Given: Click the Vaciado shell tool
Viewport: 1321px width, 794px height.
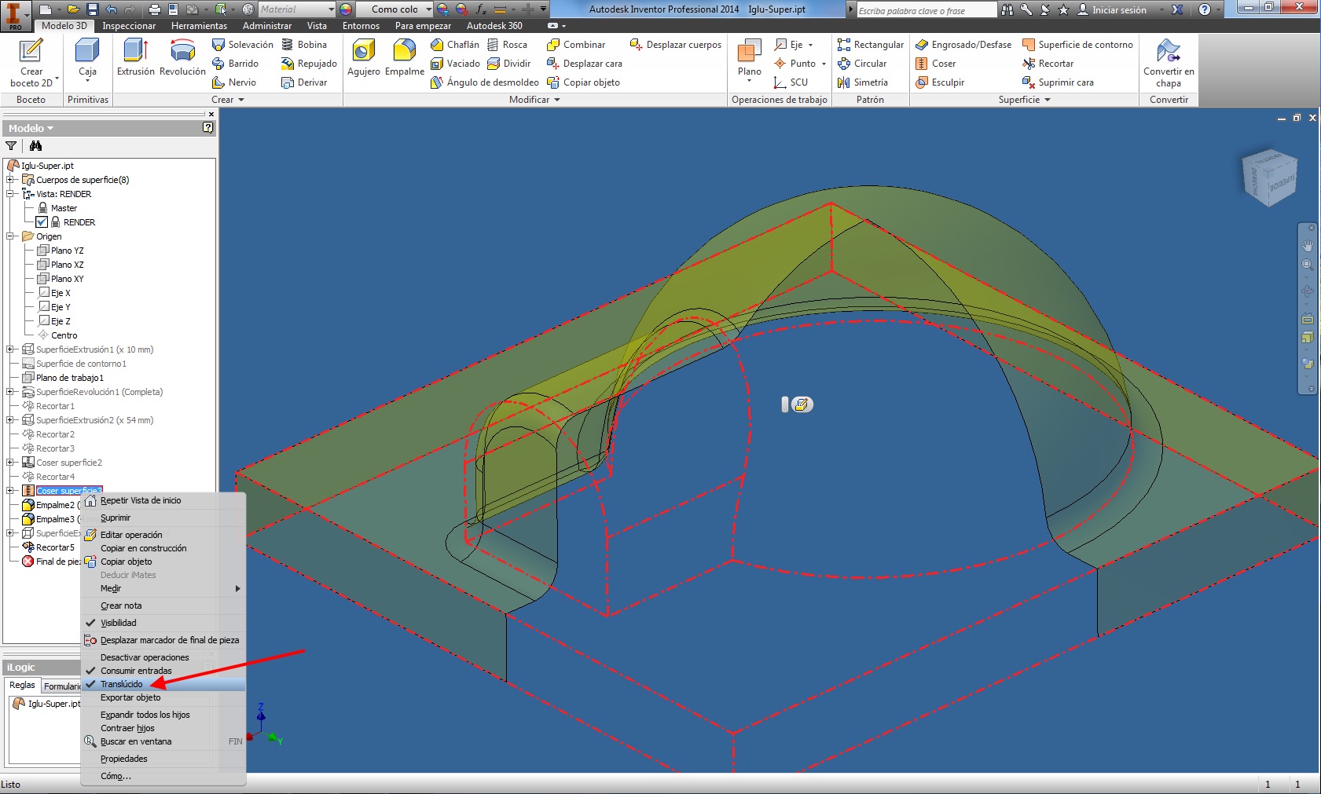Looking at the screenshot, I should click(456, 64).
